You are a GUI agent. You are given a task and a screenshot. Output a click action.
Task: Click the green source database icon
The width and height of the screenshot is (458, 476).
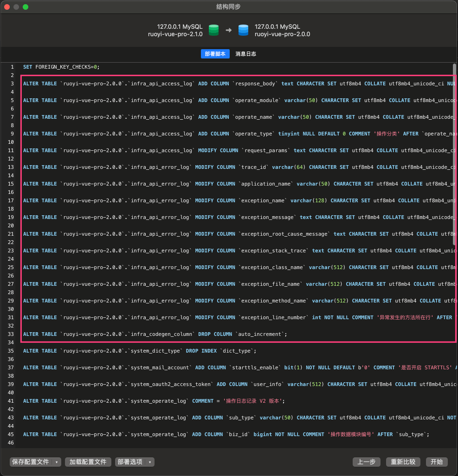click(x=213, y=30)
